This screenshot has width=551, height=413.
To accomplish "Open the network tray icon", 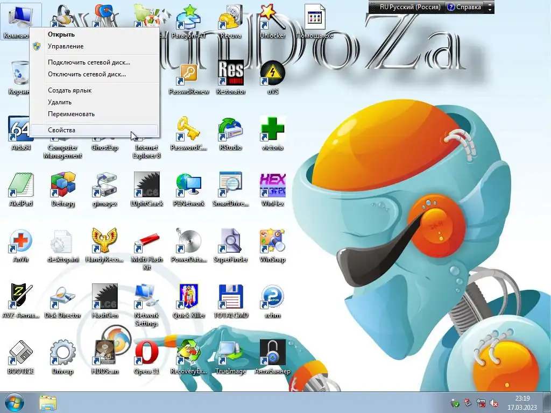I will pos(481,403).
